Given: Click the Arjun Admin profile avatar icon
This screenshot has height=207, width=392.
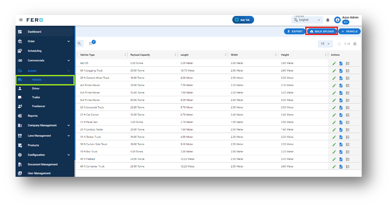Looking at the screenshot, I should point(337,20).
